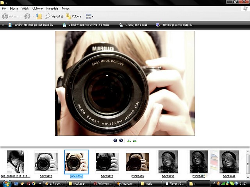Click the green phone tray icon
Screen dimensions: 250x187
click(232, 183)
